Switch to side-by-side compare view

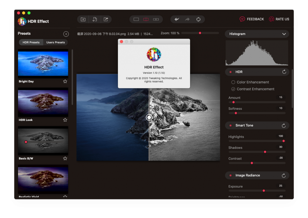(156, 19)
